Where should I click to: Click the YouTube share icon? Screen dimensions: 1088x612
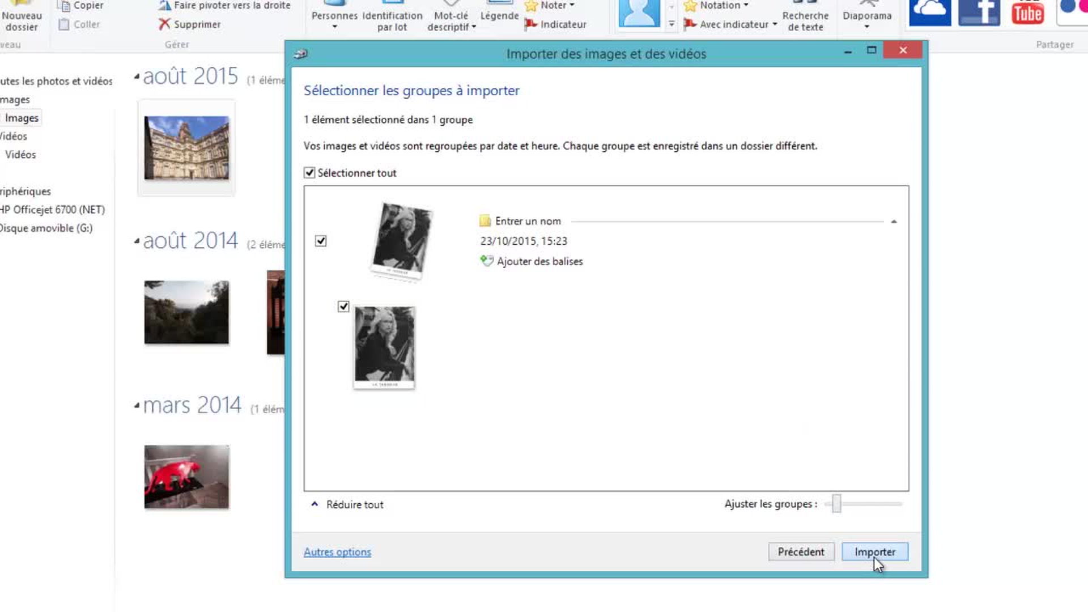click(x=1027, y=12)
